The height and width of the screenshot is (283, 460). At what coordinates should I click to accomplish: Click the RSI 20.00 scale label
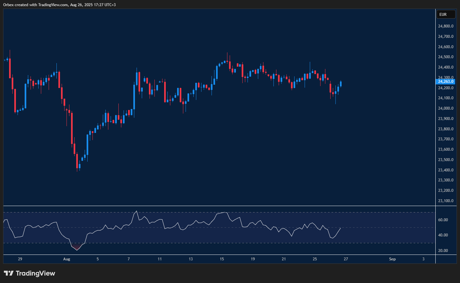(x=443, y=251)
